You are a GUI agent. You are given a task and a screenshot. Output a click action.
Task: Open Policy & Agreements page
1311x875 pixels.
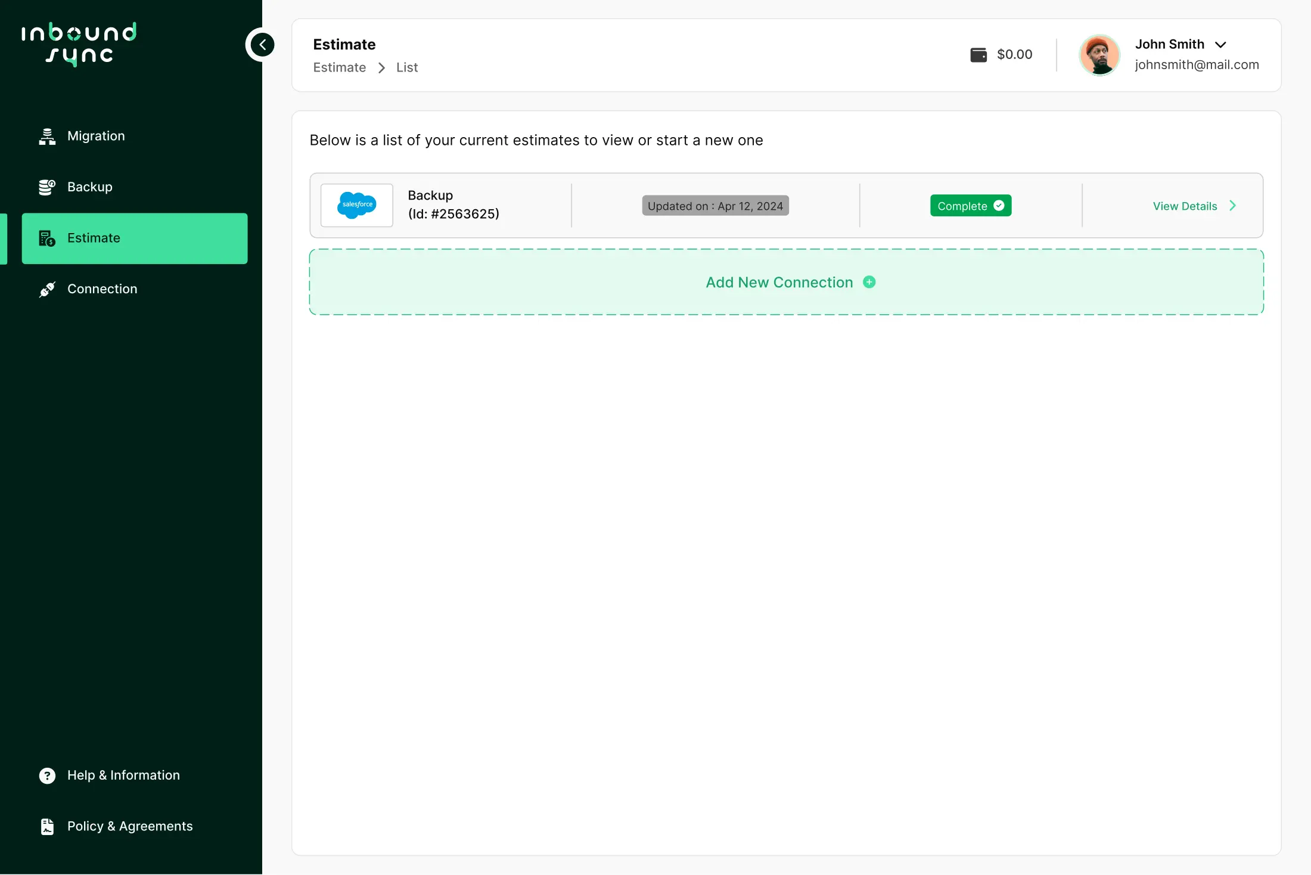pos(130,827)
